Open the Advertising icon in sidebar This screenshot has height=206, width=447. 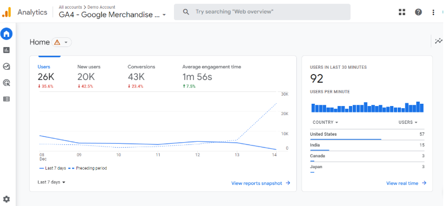pyautogui.click(x=7, y=83)
